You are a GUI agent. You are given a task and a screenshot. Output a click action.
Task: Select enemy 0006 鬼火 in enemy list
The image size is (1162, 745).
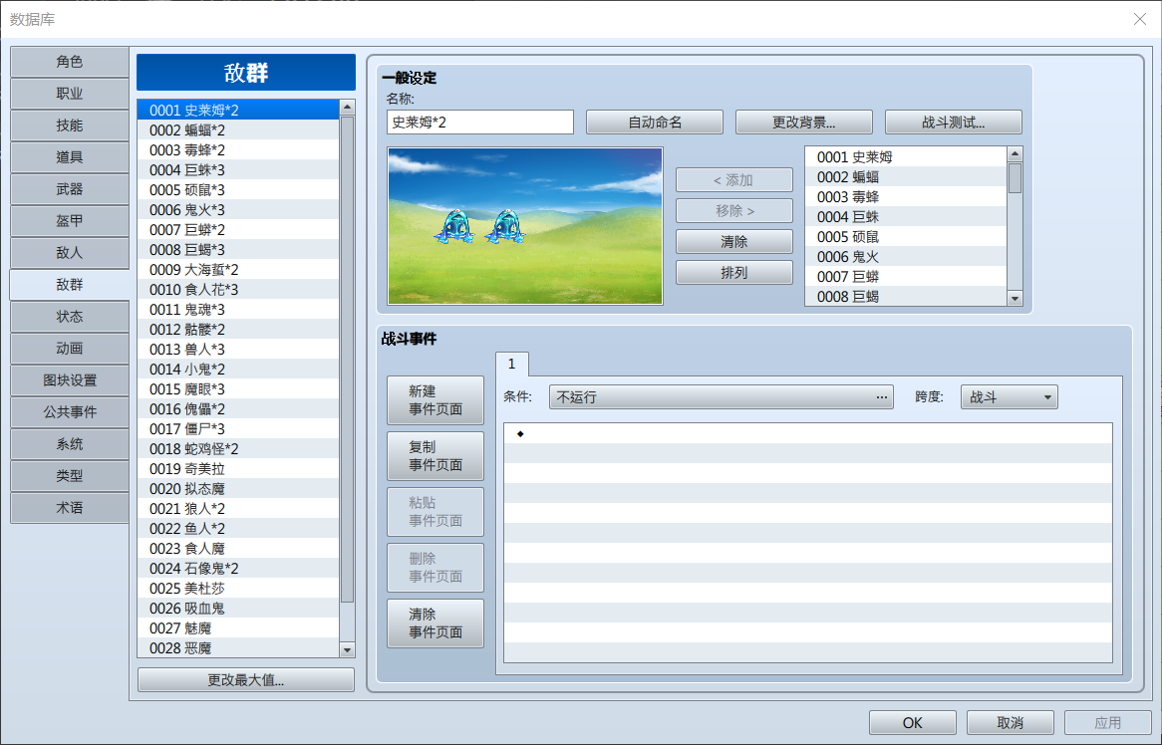coord(906,257)
